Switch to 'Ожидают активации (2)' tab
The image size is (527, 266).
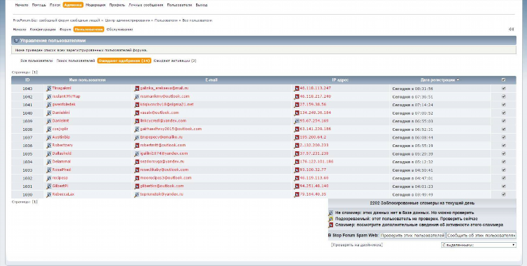point(175,61)
